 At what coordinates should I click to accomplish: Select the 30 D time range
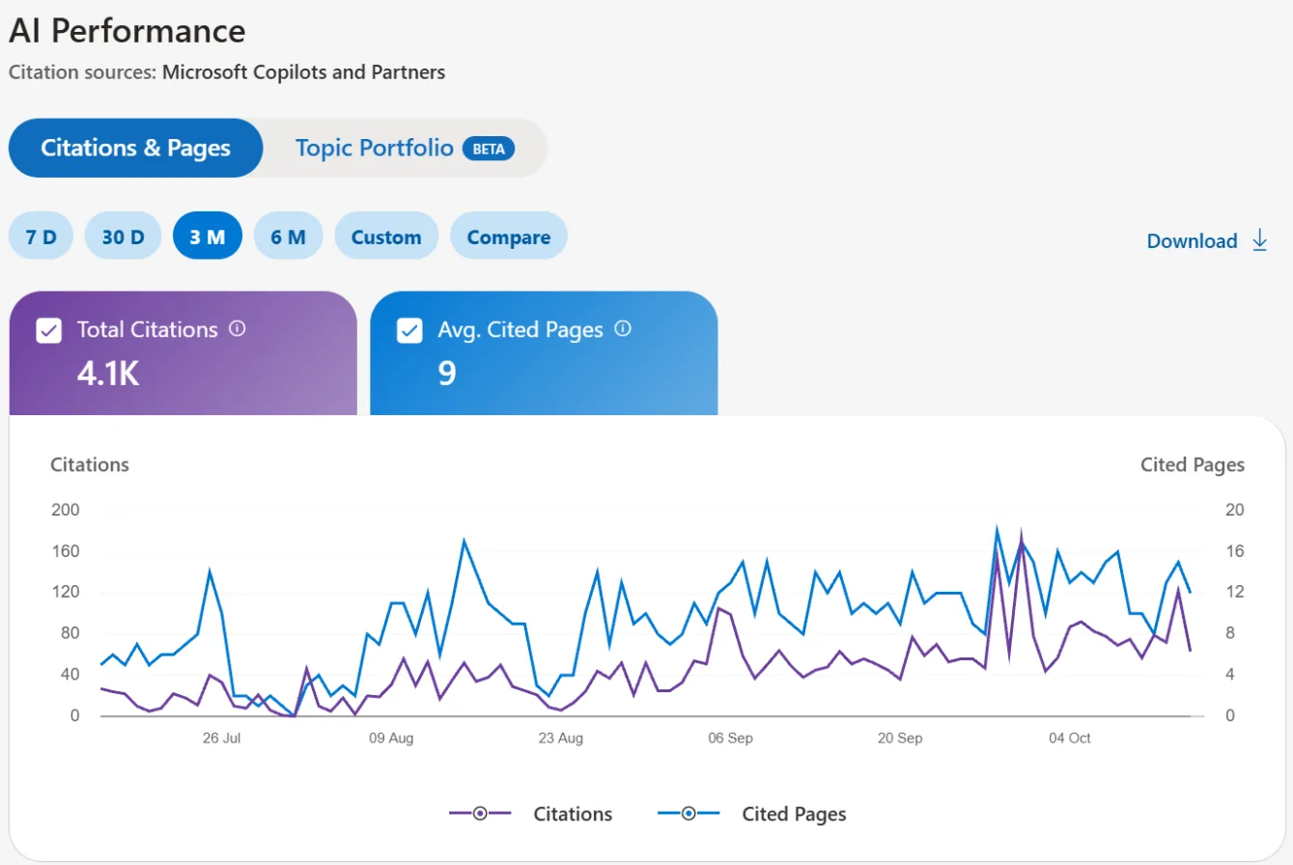tap(123, 237)
